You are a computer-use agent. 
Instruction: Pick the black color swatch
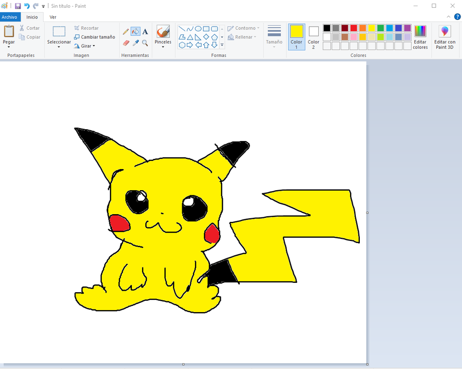pos(327,28)
